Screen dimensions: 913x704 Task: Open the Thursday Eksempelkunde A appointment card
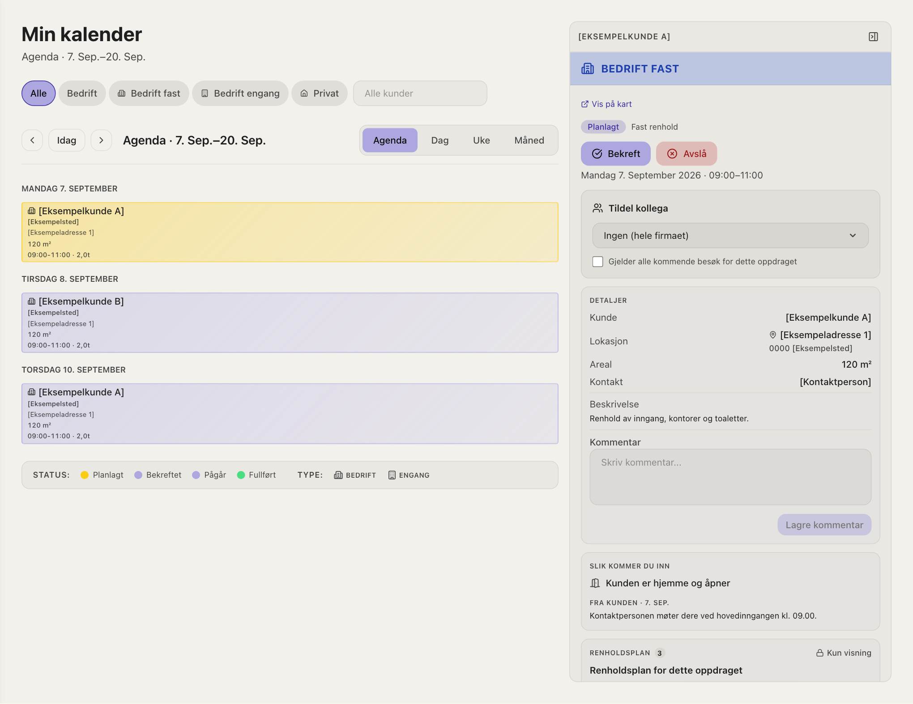coord(290,414)
